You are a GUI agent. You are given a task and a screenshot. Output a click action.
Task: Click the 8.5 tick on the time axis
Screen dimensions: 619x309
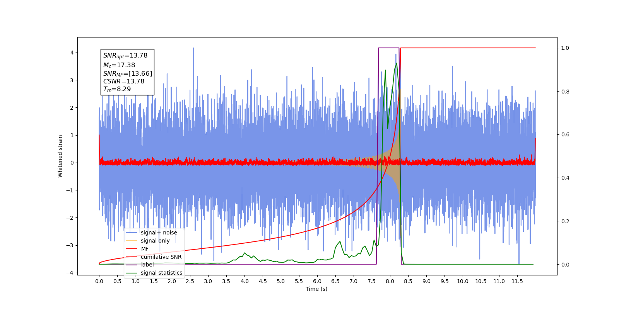(408, 281)
